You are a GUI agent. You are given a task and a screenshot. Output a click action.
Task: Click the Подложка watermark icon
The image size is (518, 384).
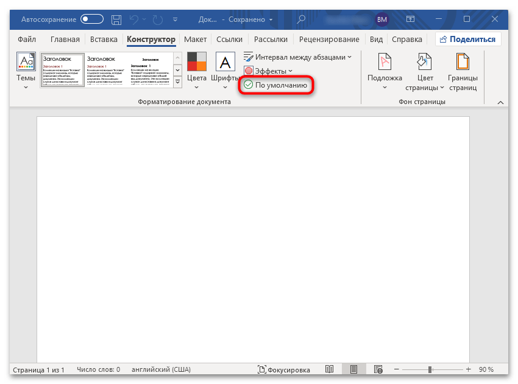pyautogui.click(x=385, y=63)
